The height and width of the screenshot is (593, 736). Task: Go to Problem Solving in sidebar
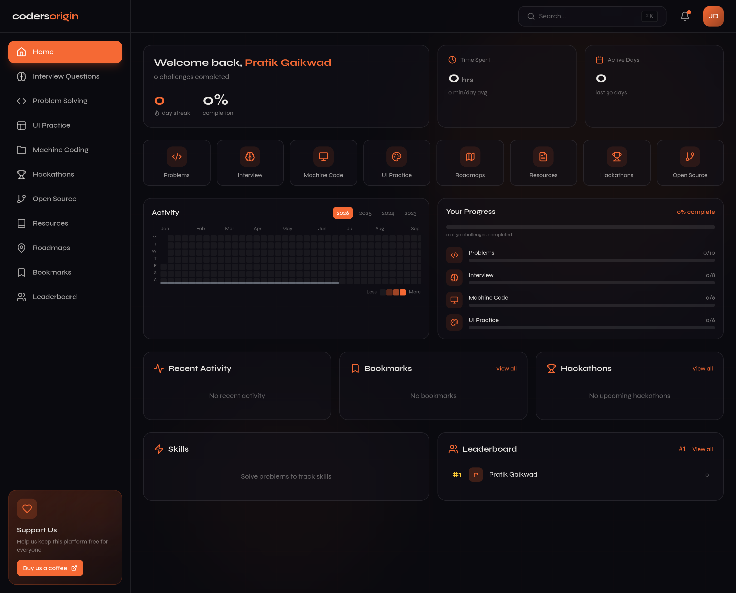(60, 101)
